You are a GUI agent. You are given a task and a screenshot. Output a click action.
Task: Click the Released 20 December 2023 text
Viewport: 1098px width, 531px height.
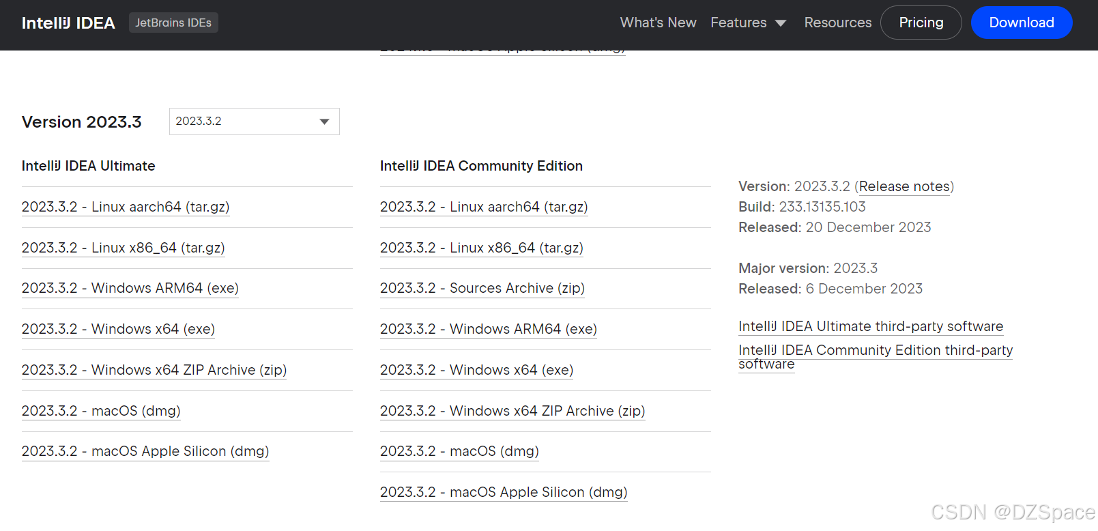pos(835,227)
